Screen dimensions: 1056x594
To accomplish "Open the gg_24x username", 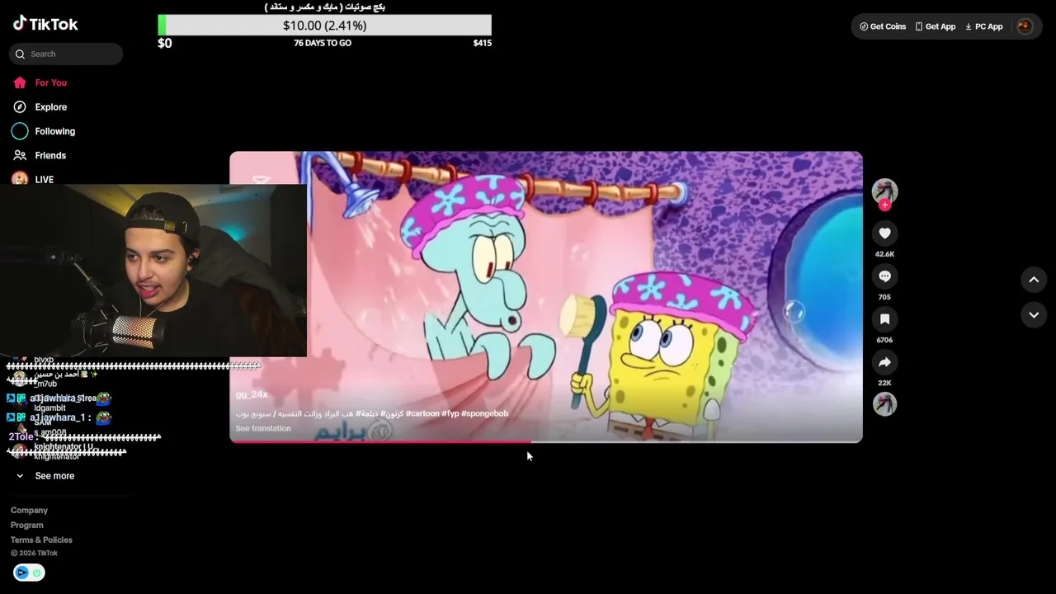I will pos(252,394).
